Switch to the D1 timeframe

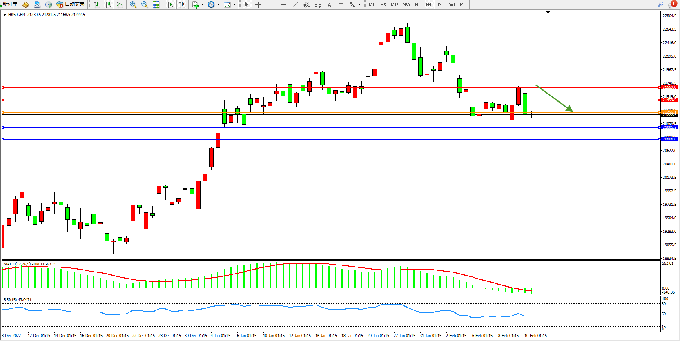point(440,4)
